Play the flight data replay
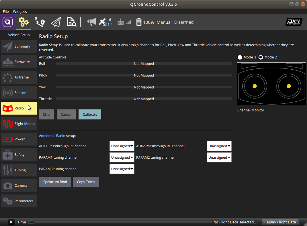Screen dimensions: 307x226 click(x=11, y=222)
